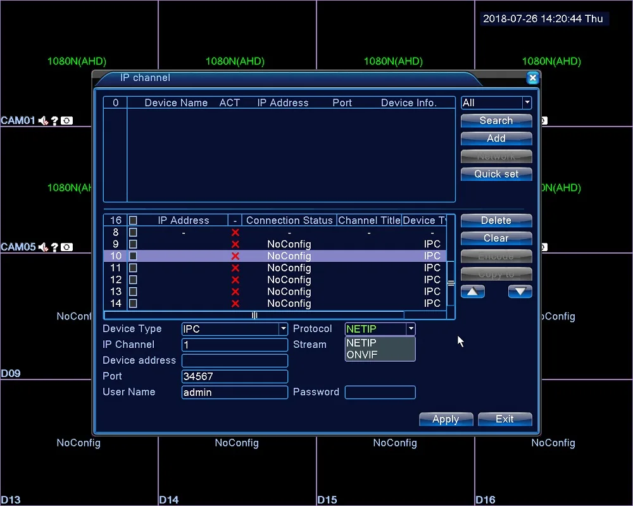Click the Delete button
This screenshot has width=633, height=506.
point(496,220)
